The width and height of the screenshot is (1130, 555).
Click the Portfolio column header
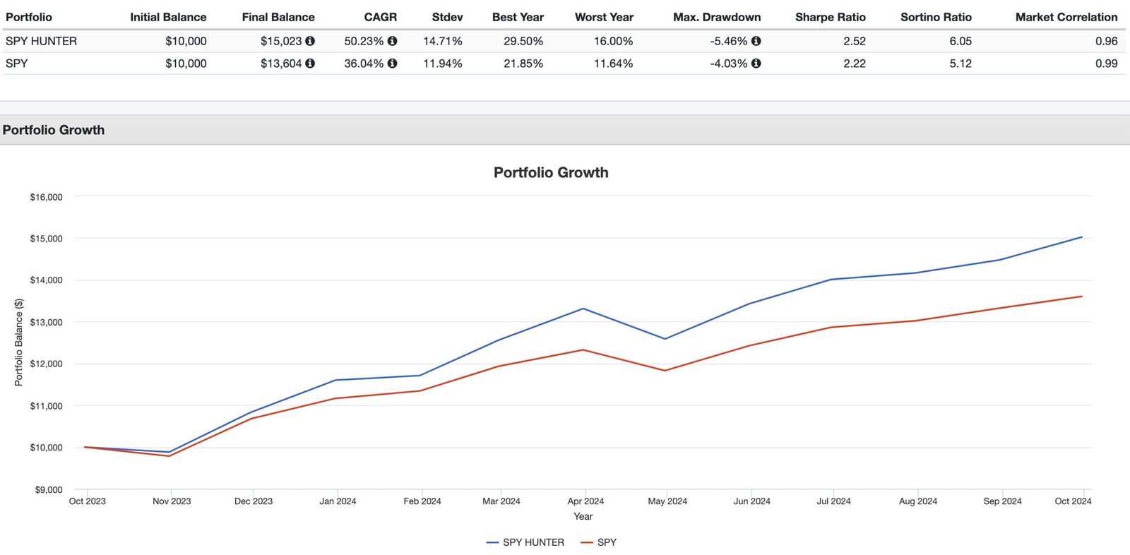(x=29, y=17)
